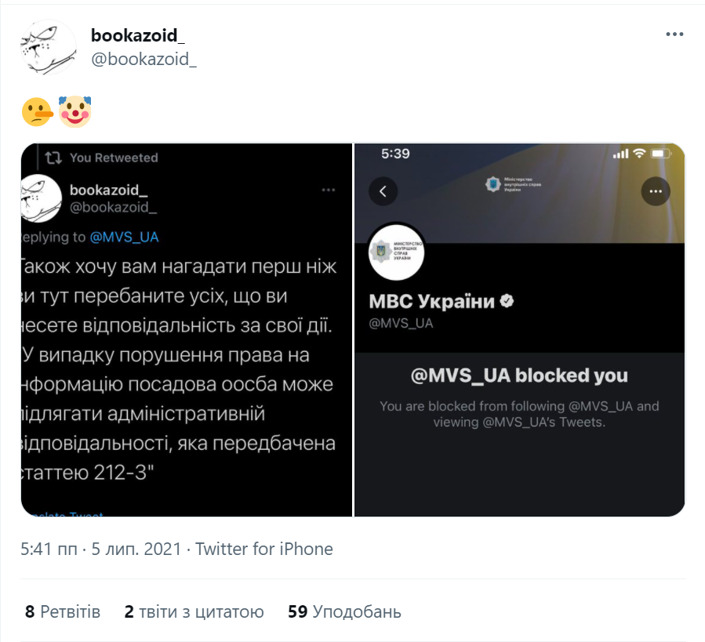
Task: Open the Twitter for iPhone source link
Action: 264,549
